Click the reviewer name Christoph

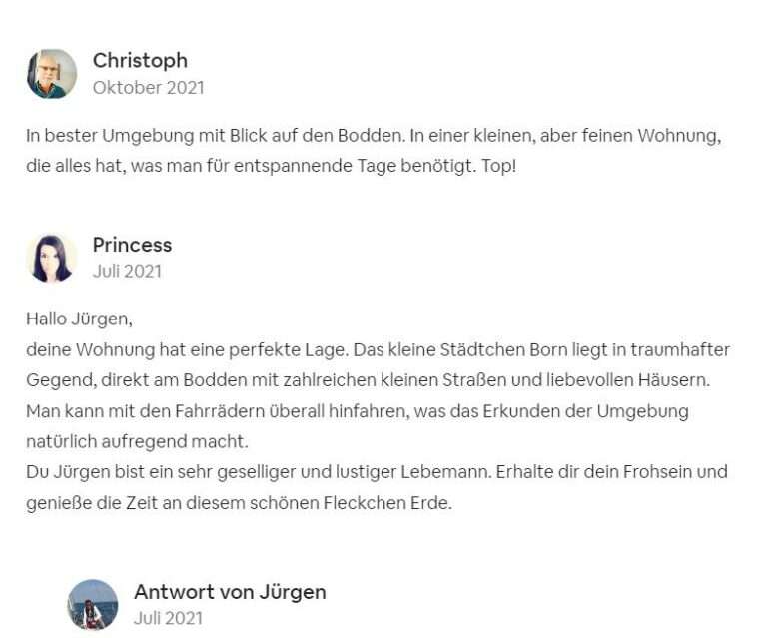(x=140, y=60)
